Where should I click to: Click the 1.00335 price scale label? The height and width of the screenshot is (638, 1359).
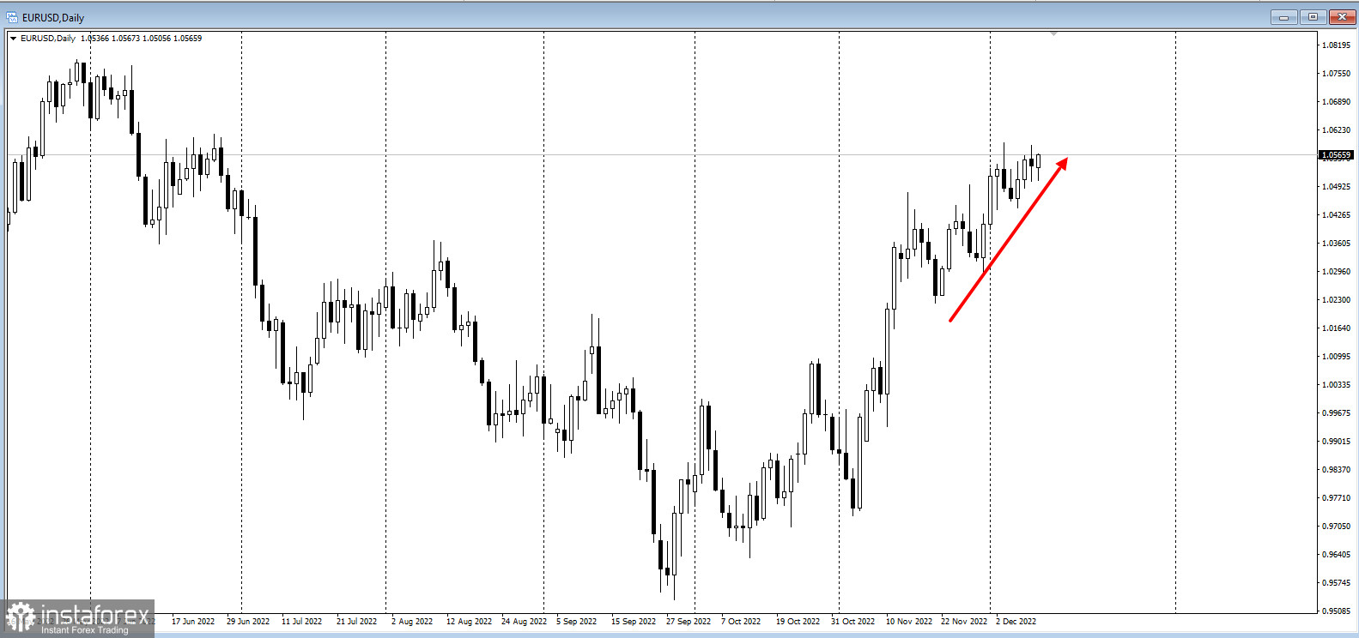pos(1336,385)
